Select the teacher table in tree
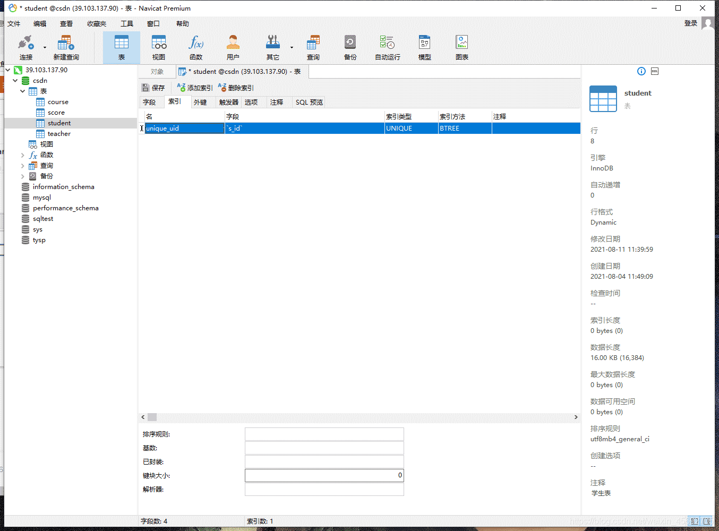The height and width of the screenshot is (531, 719). [59, 134]
